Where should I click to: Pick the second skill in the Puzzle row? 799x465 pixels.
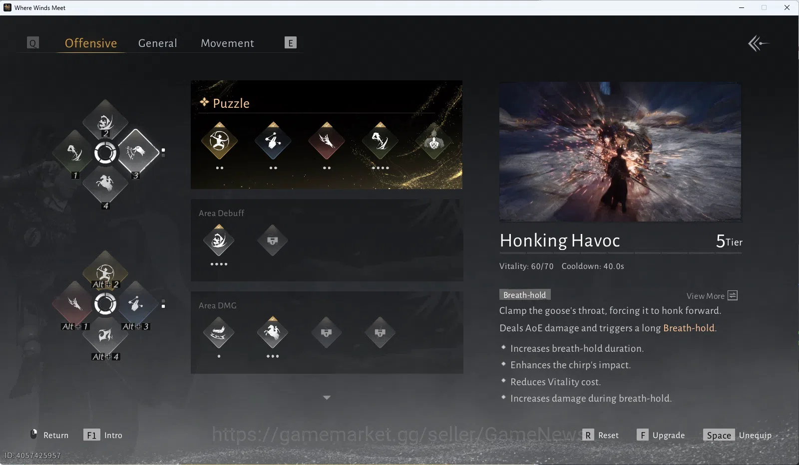click(x=273, y=141)
